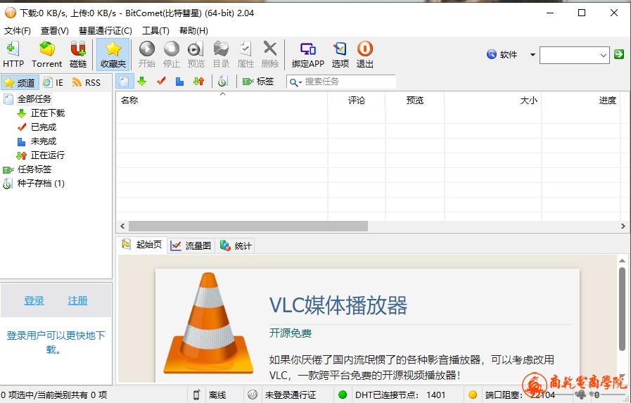Screen dimensions: 631x403
Task: Select Torrent Archive (种子存档) in sidebar
Action: (40, 184)
